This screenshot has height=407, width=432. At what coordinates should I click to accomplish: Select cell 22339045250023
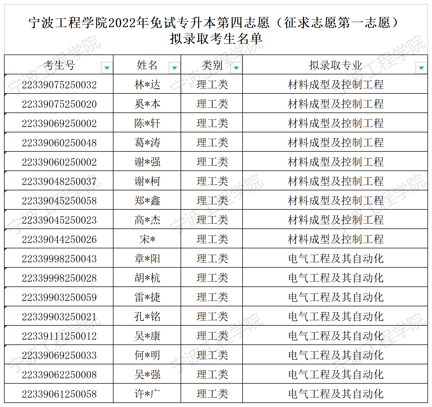pos(59,219)
